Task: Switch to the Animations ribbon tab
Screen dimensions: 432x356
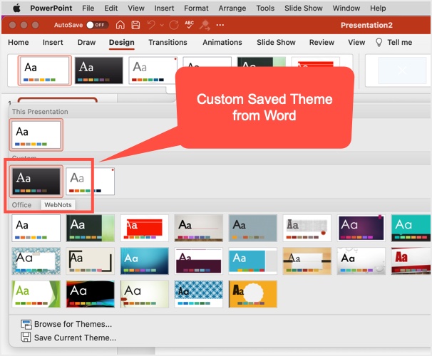Action: click(222, 43)
